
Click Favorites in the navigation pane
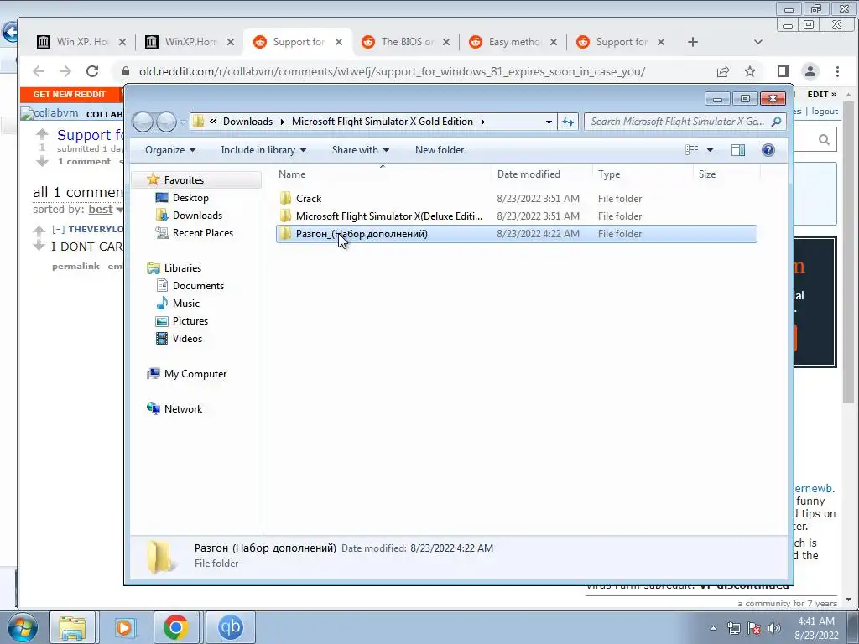tap(184, 180)
